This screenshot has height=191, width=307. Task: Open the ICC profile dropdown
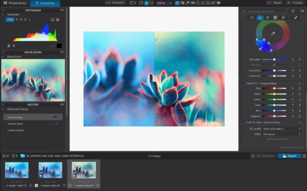pyautogui.click(x=282, y=129)
